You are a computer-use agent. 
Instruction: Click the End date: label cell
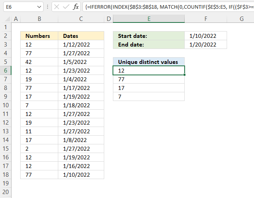point(149,45)
